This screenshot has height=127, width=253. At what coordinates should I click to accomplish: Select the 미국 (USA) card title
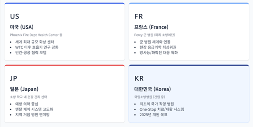(22, 27)
